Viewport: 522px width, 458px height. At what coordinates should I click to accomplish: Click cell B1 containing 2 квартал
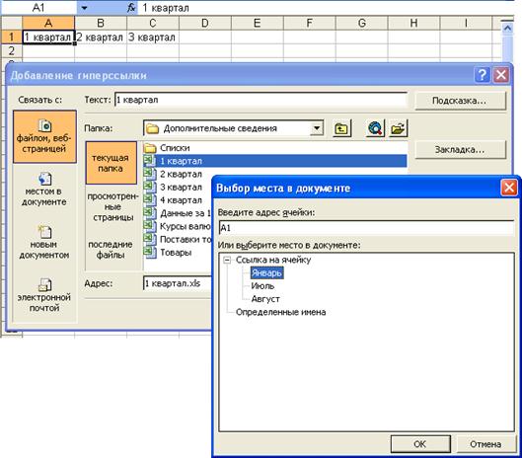[x=101, y=37]
